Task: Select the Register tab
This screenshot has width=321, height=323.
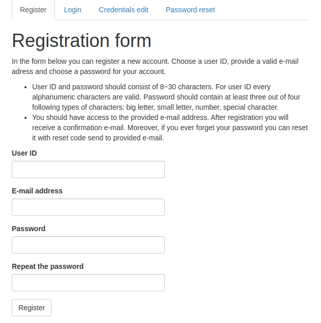Action: [33, 10]
